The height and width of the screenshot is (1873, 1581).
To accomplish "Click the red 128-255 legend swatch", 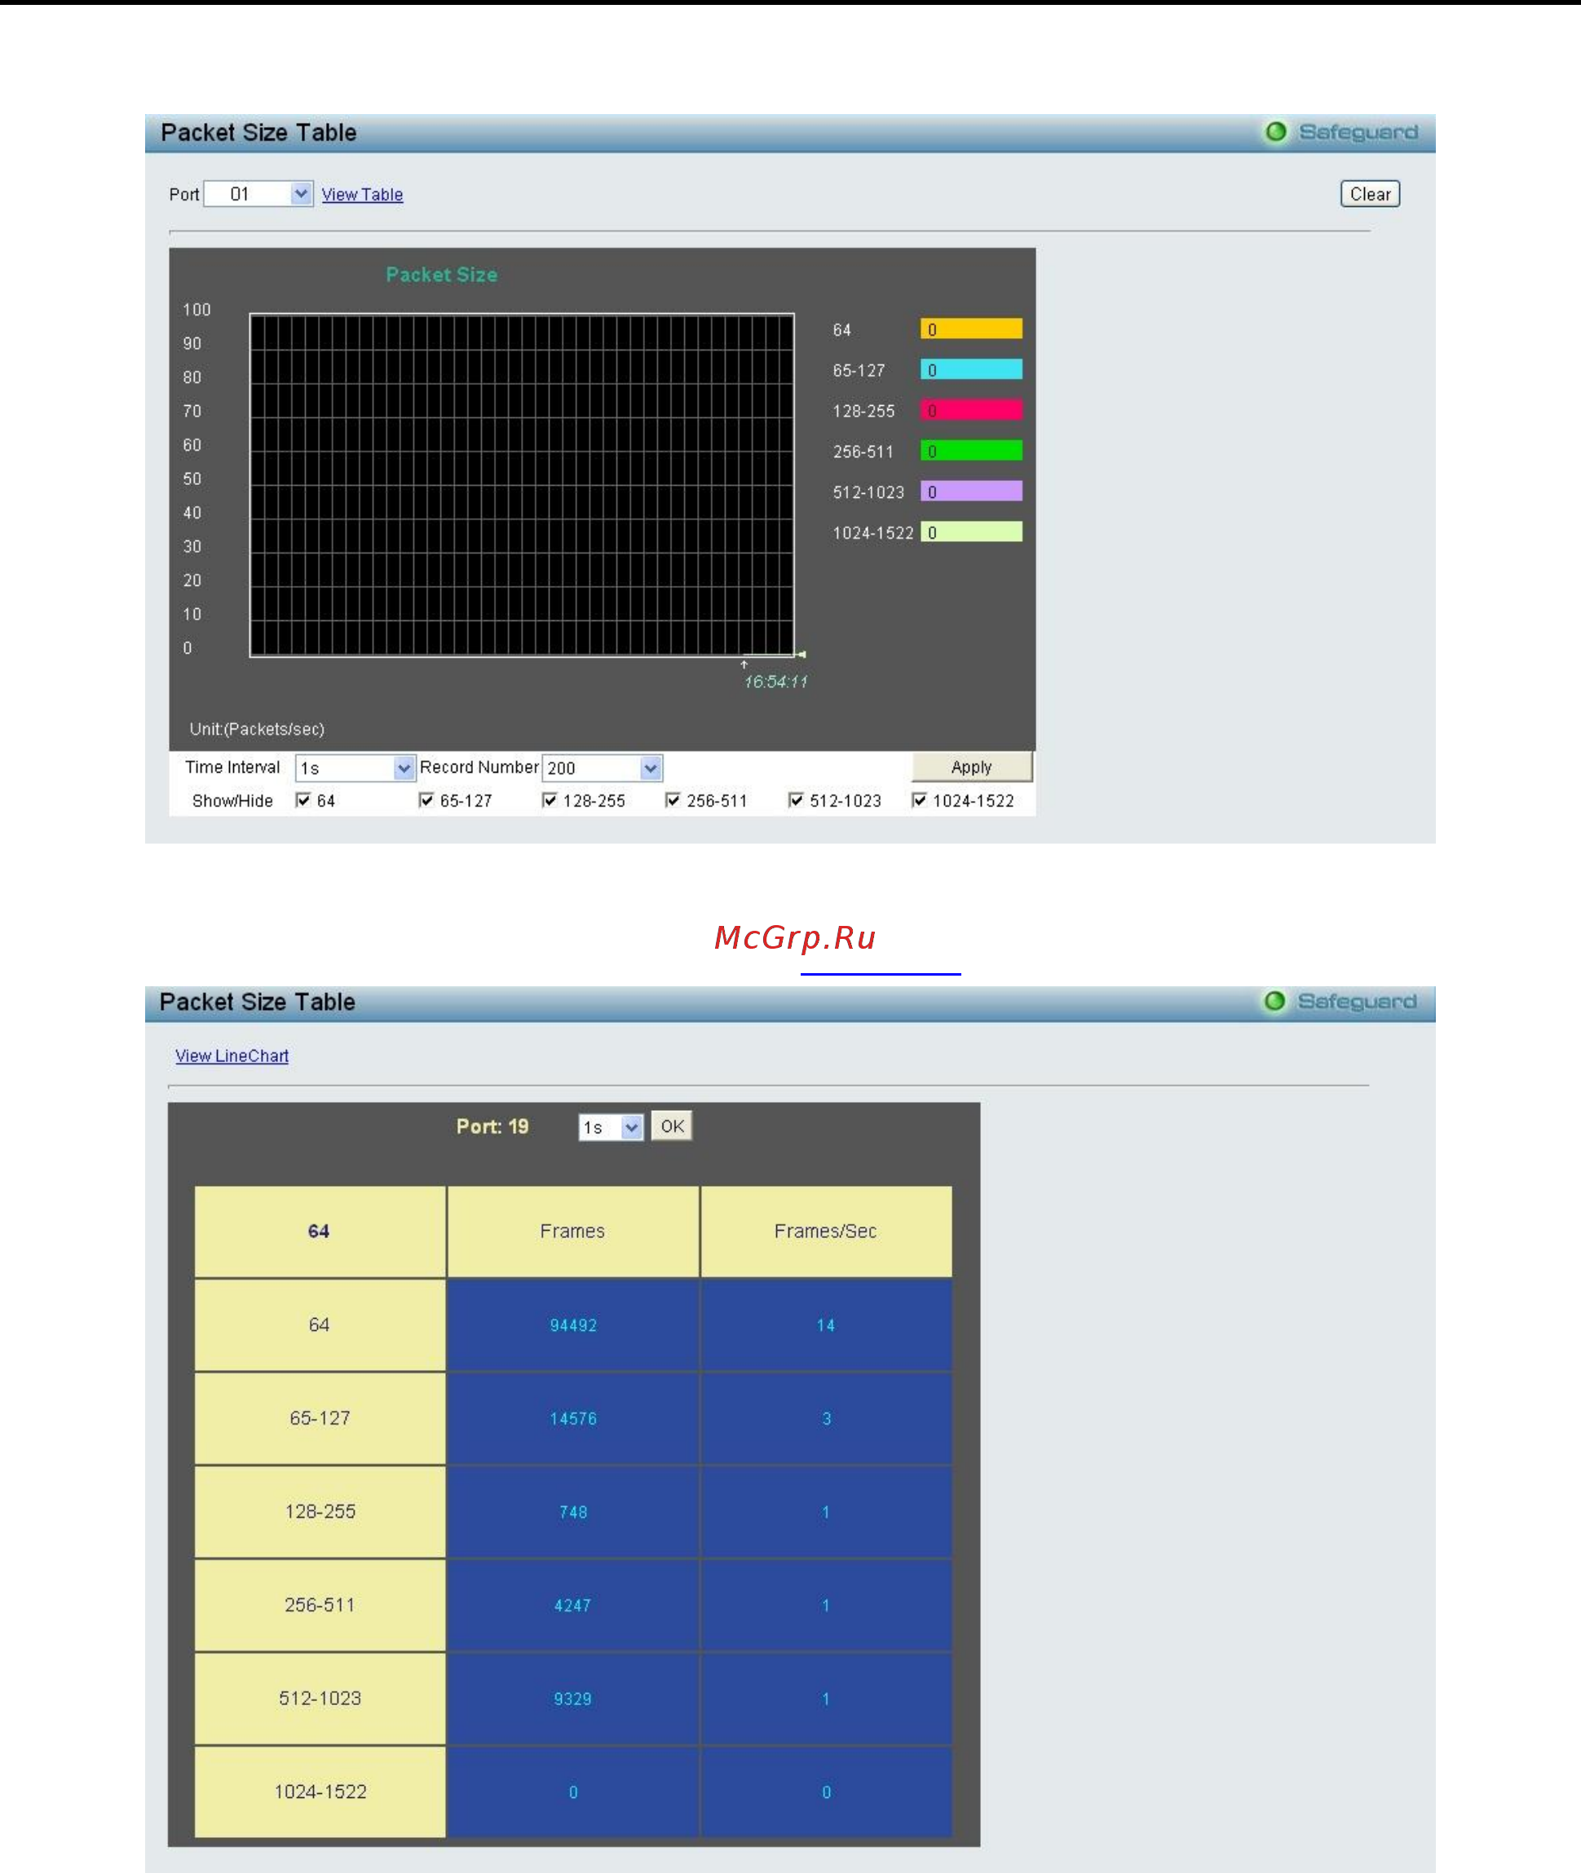I will pyautogui.click(x=970, y=410).
